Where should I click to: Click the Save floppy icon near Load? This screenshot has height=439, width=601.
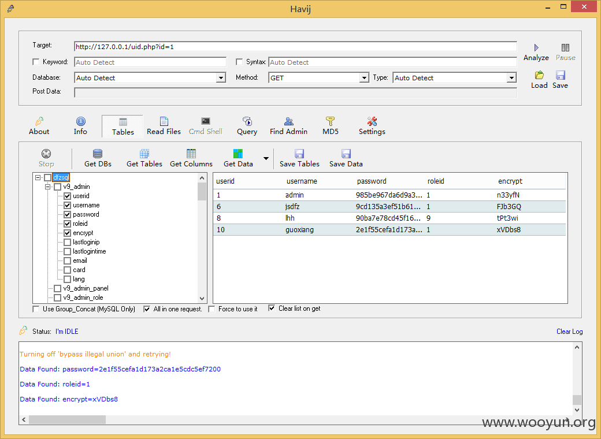(561, 75)
